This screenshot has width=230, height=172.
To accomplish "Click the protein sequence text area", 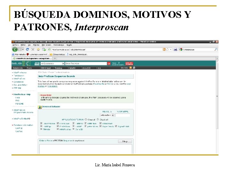I will (x=86, y=149).
